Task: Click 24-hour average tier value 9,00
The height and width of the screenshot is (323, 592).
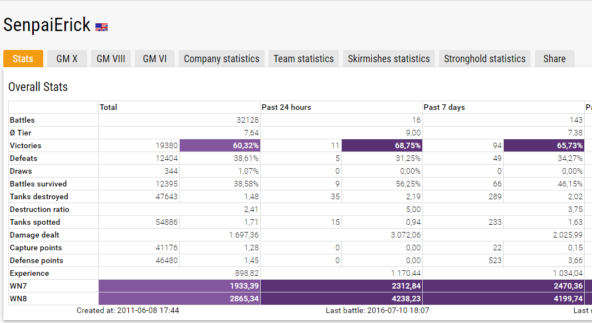Action: 413,133
